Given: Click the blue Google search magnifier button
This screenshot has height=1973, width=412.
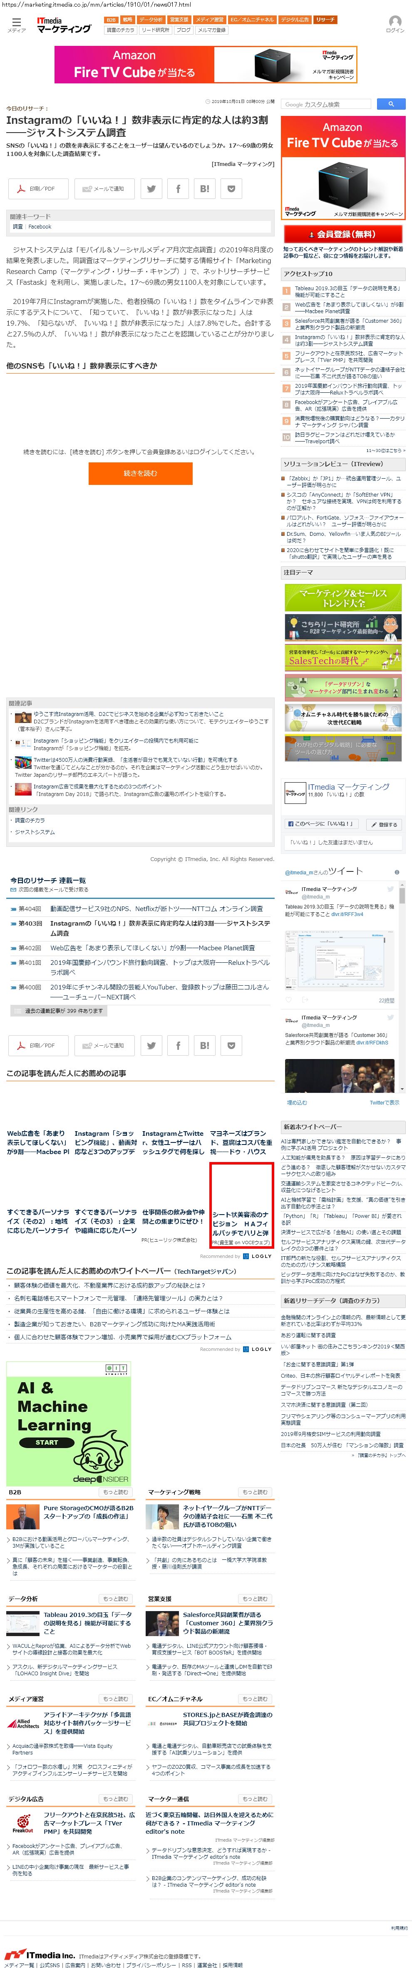Looking at the screenshot, I should click(x=391, y=104).
